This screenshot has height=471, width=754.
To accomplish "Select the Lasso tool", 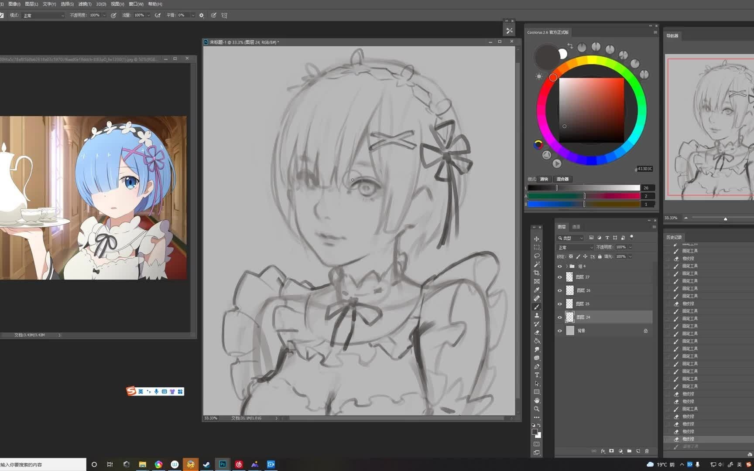I will pos(537,256).
